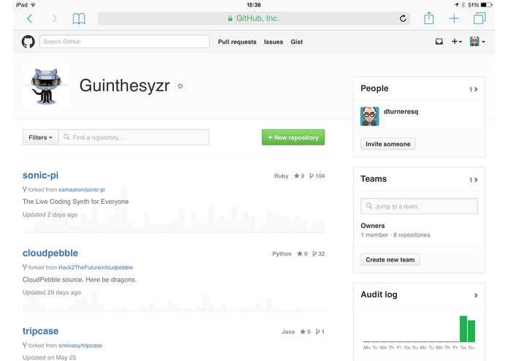508x361 pixels.
Task: Open samaaron/sonic-pi parent repository link
Action: pyautogui.click(x=82, y=190)
